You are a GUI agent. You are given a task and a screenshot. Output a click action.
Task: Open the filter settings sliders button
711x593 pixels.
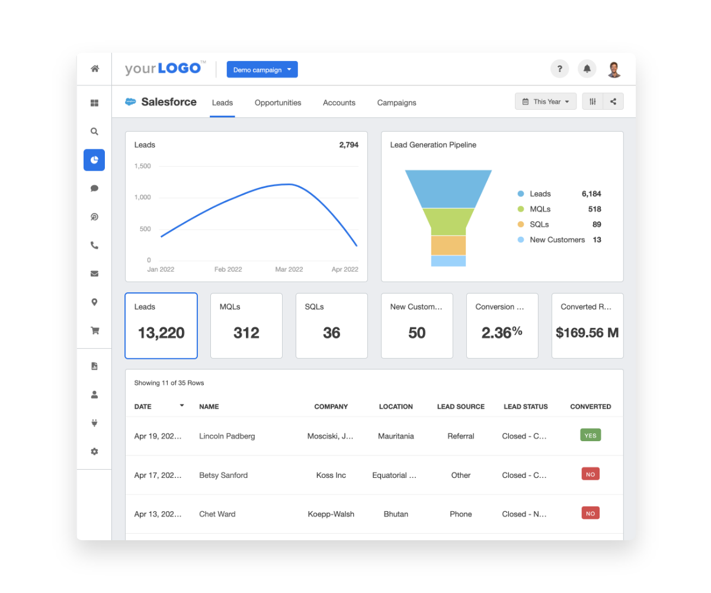592,102
